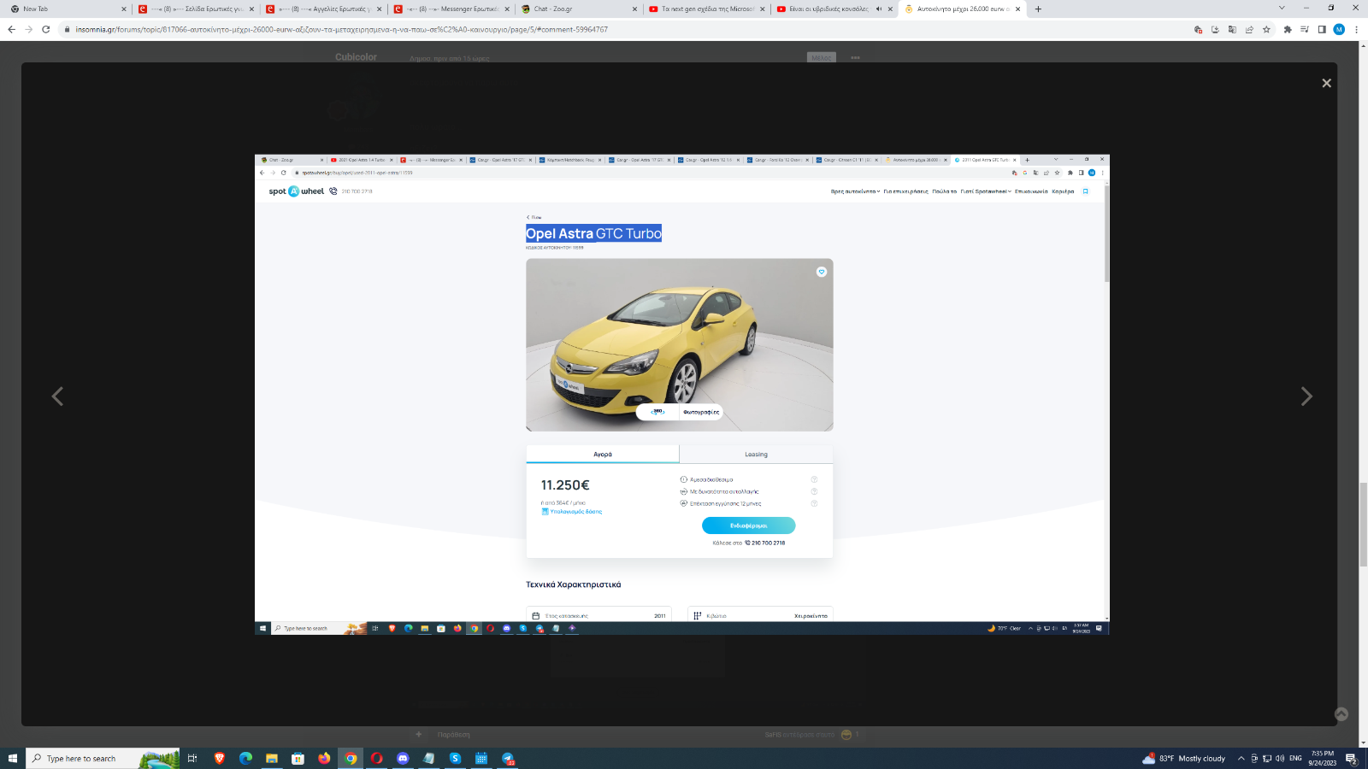Screen dimensions: 1368x769
Task: Go back to the previous page
Action: [x=11, y=29]
